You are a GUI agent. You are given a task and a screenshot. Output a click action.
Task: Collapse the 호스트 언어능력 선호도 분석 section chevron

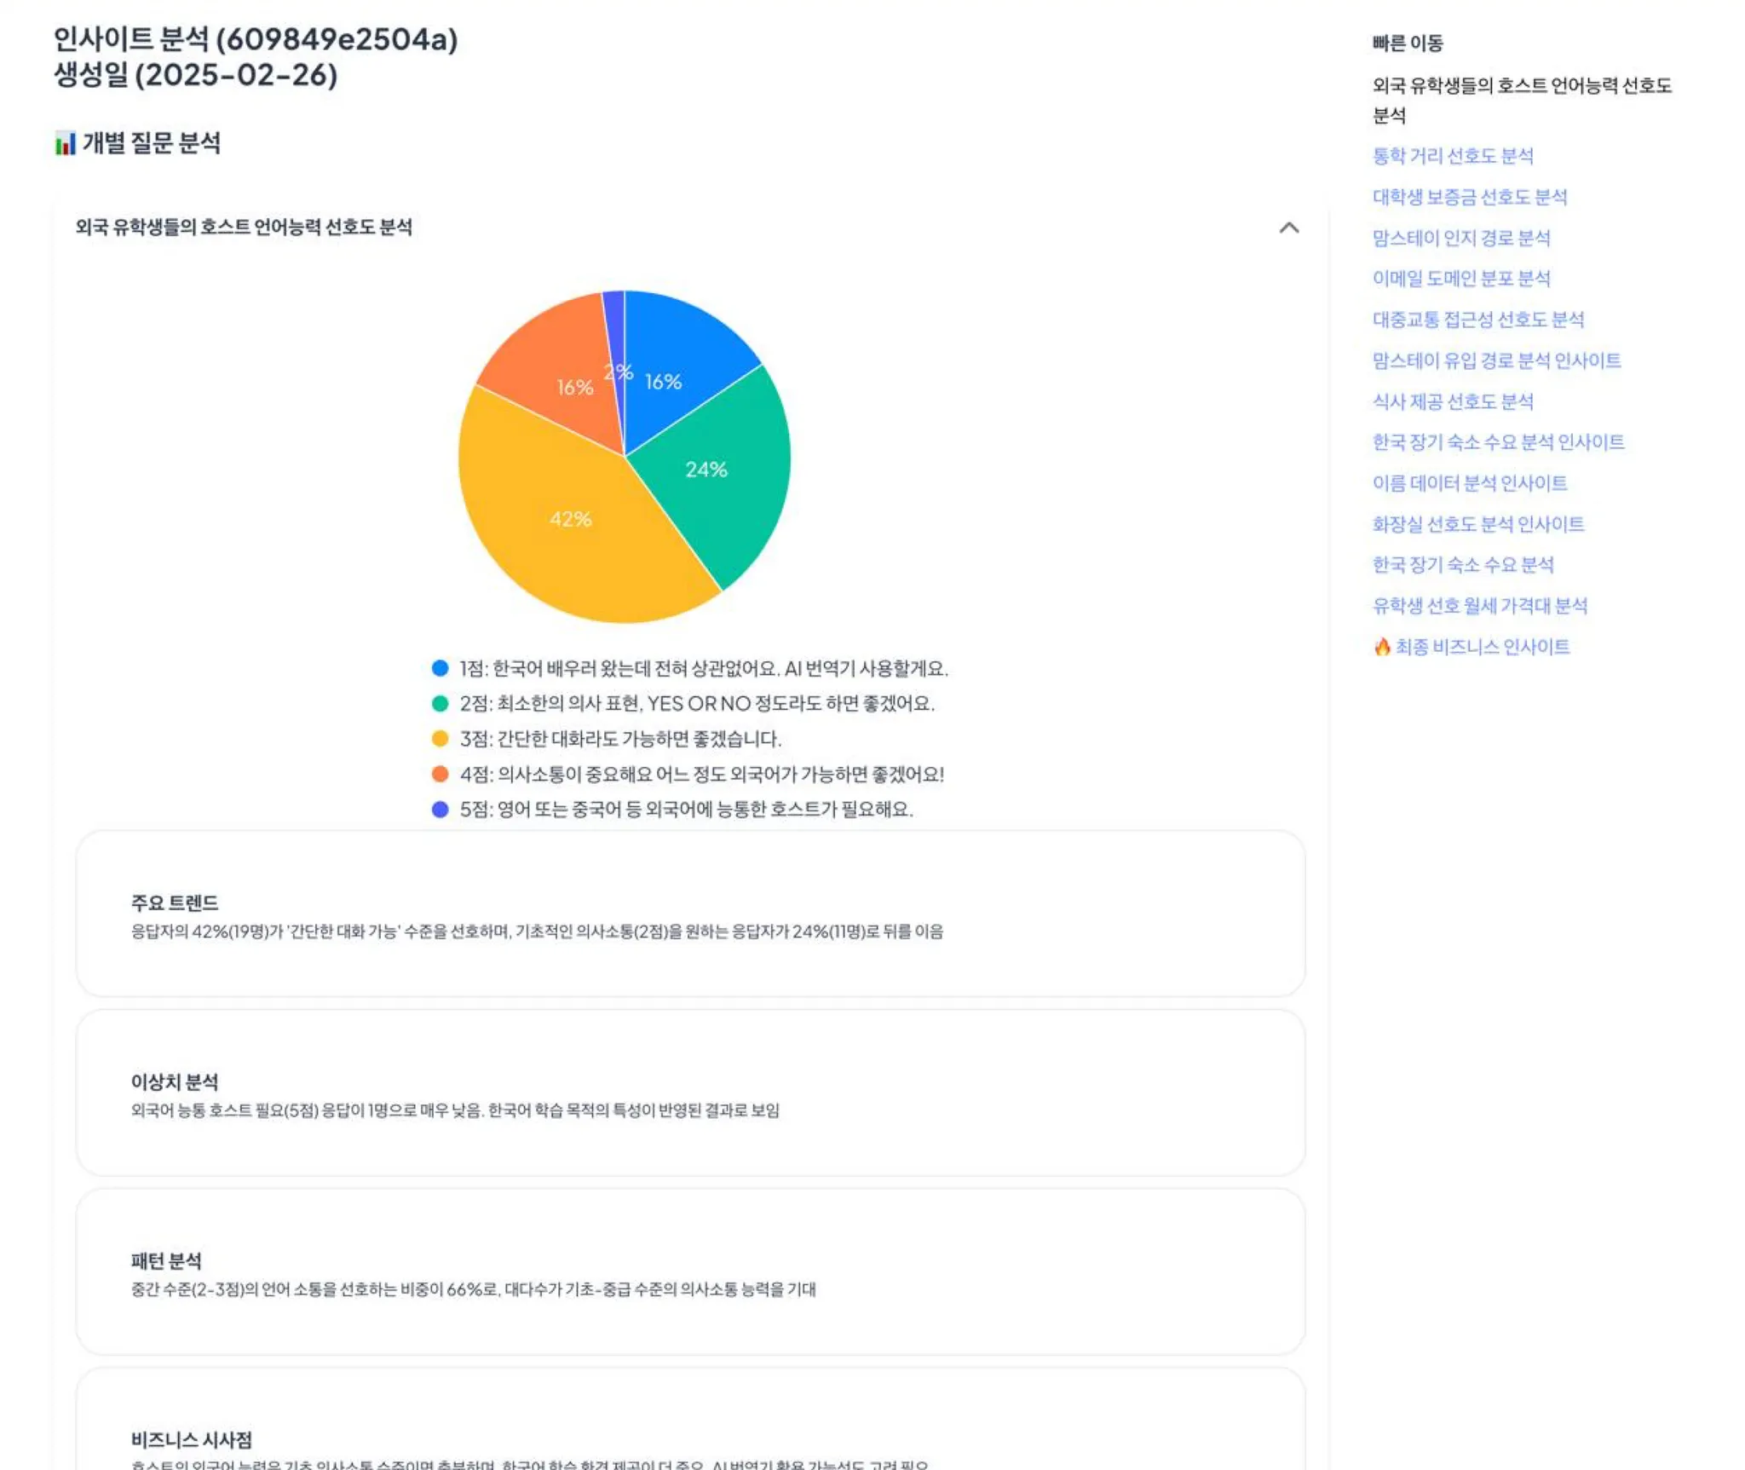pyautogui.click(x=1288, y=228)
